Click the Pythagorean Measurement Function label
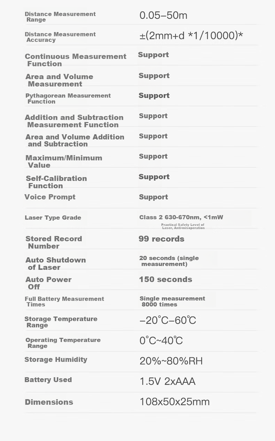The image size is (275, 441). pyautogui.click(x=68, y=98)
